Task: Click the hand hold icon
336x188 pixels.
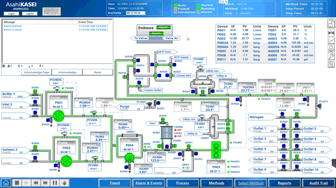Action: pyautogui.click(x=64, y=183)
